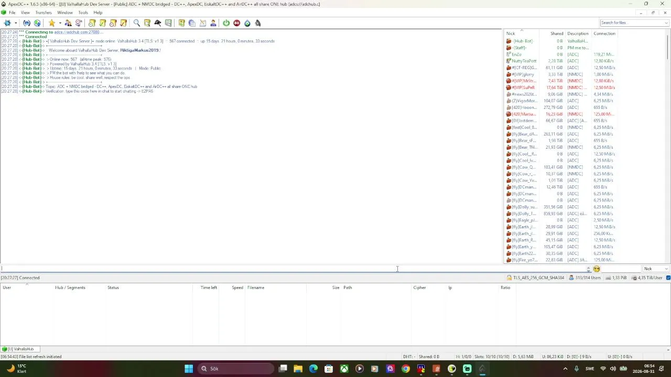Open File Explorer from the taskbar
Viewport: 671px width, 377px height.
(x=298, y=369)
